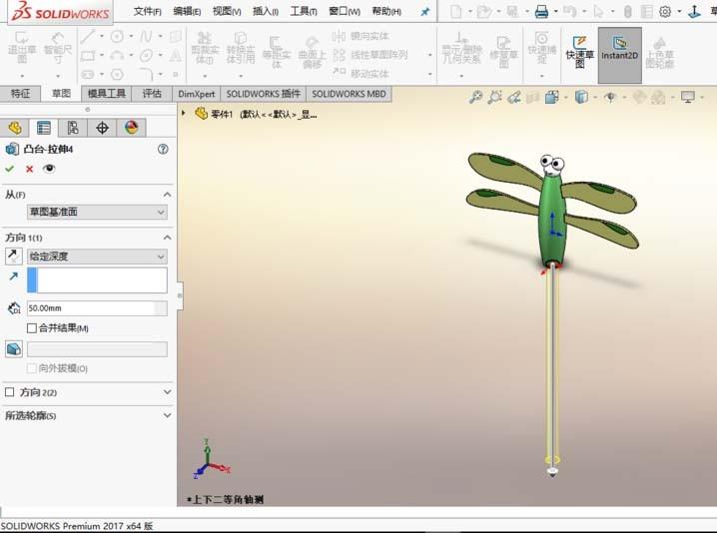717x533 pixels.
Task: Select the Text (A) sketch tool
Action: coord(176,56)
